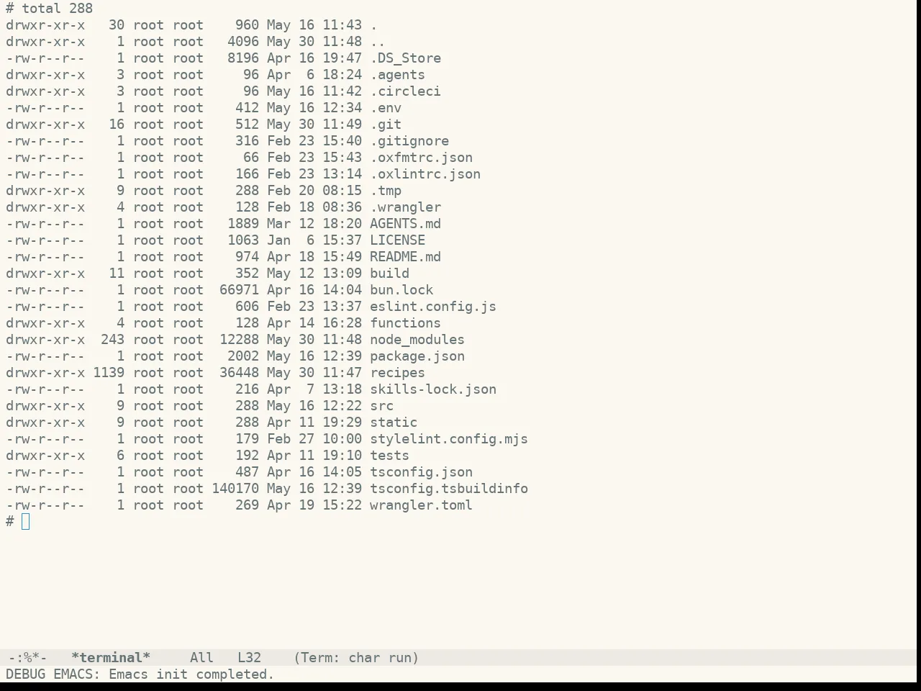Click the 140170 size of tsconfig.tsbuildinfo
This screenshot has height=691, width=921.
[x=235, y=489]
